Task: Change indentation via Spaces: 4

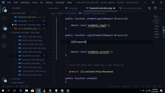Action: [127, 87]
